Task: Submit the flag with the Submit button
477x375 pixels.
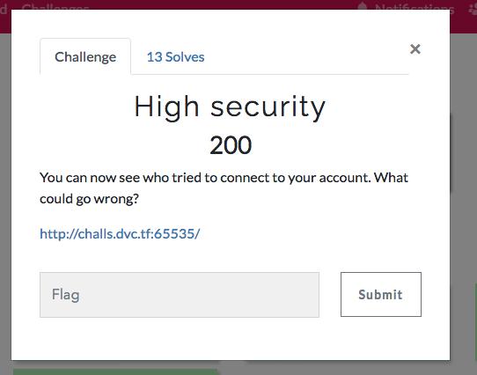Action: pos(381,294)
